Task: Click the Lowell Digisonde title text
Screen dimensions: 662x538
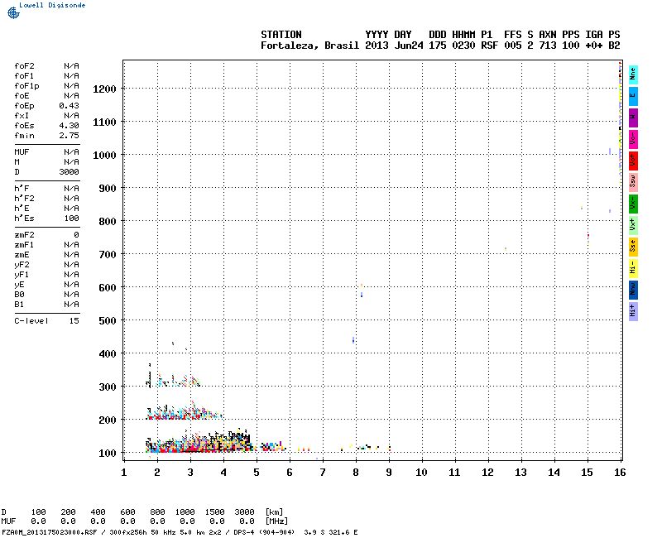Action: pos(52,5)
